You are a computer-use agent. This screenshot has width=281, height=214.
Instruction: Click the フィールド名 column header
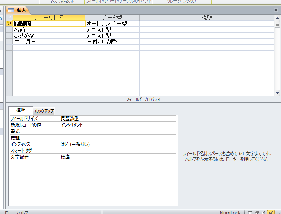pos(49,18)
